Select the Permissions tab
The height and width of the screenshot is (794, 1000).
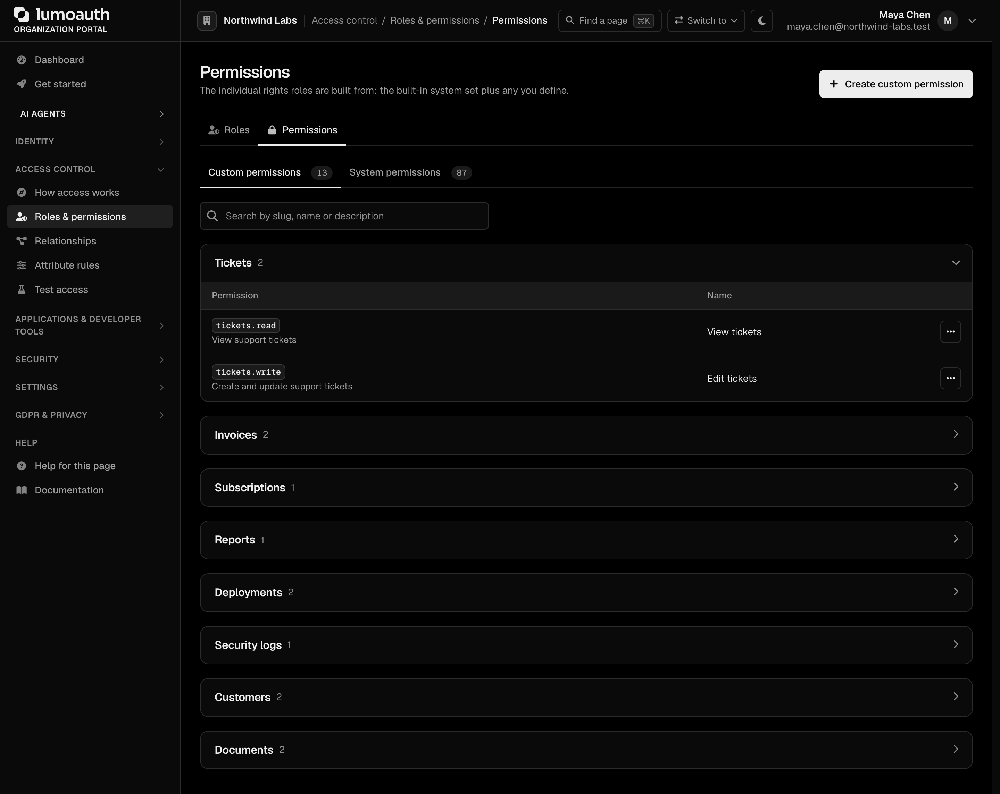(x=302, y=130)
